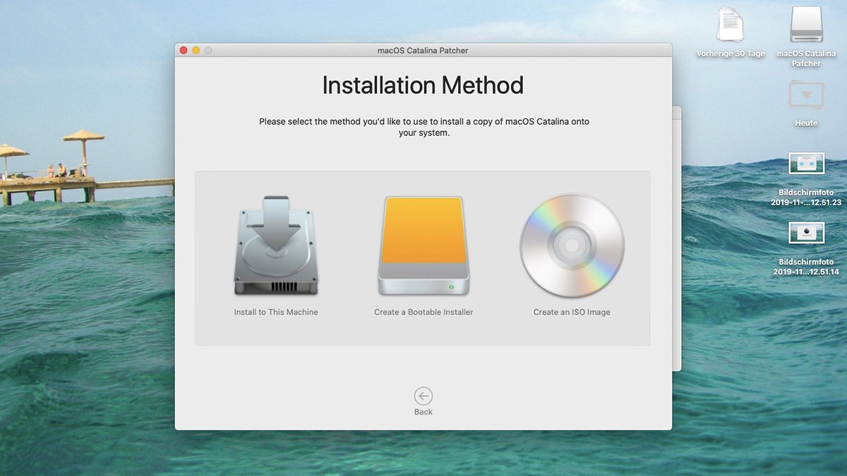Open Bildschirmfoto 2019-11-...12.51.14 on the desktop
The height and width of the screenshot is (476, 847).
pos(805,233)
